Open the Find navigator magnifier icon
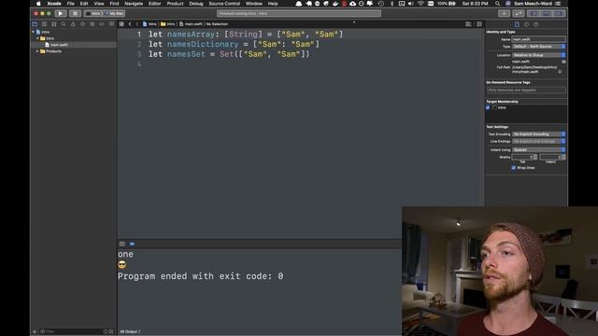The image size is (598, 336). [x=64, y=24]
